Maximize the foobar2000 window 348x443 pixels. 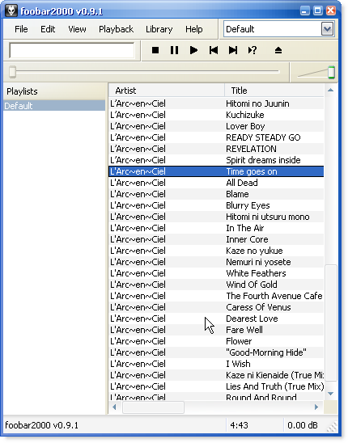click(318, 11)
